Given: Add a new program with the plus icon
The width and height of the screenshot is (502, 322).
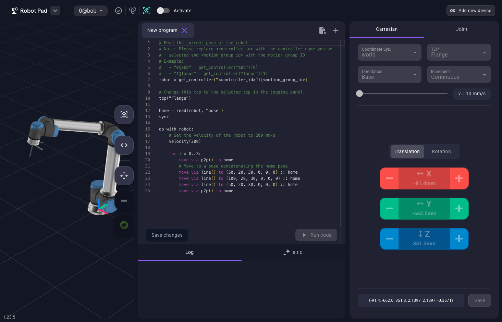Looking at the screenshot, I should tap(336, 30).
